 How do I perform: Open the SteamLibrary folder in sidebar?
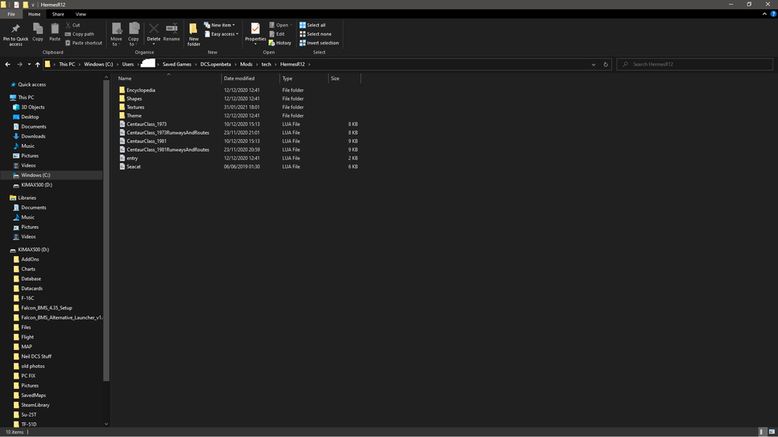pyautogui.click(x=35, y=405)
